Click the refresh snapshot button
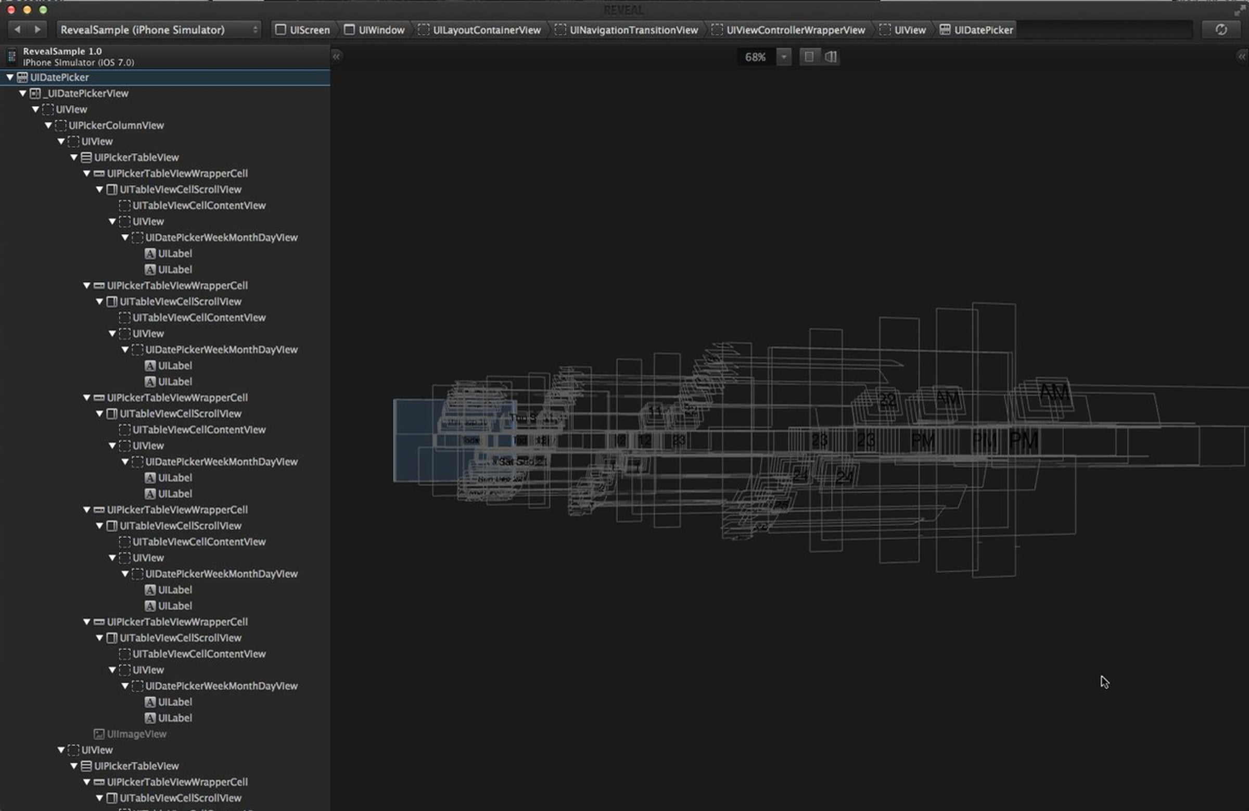The width and height of the screenshot is (1249, 811). tap(1221, 30)
